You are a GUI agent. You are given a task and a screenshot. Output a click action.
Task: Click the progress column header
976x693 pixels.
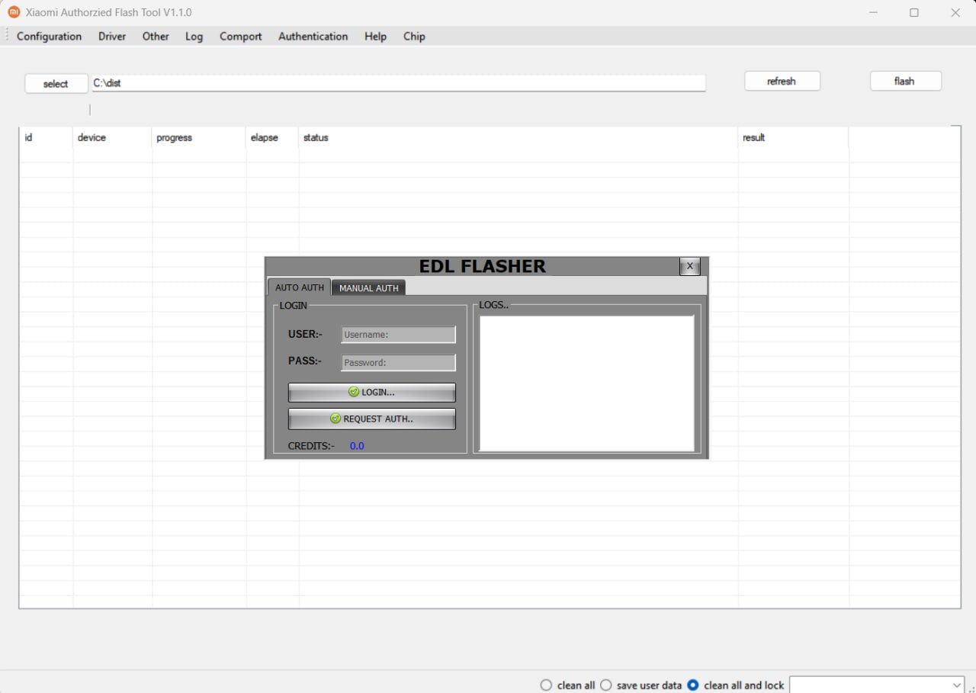click(198, 137)
